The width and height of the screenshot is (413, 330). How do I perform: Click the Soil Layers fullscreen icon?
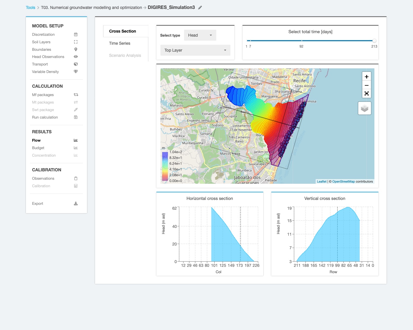tap(75, 42)
